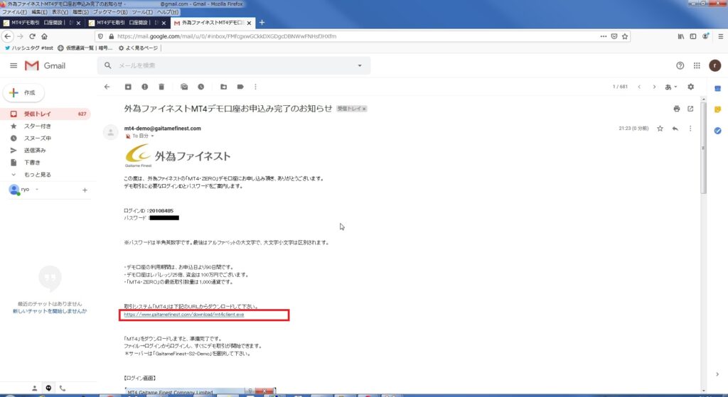
Task: Bookmark this page with the star icon
Action: click(x=625, y=36)
